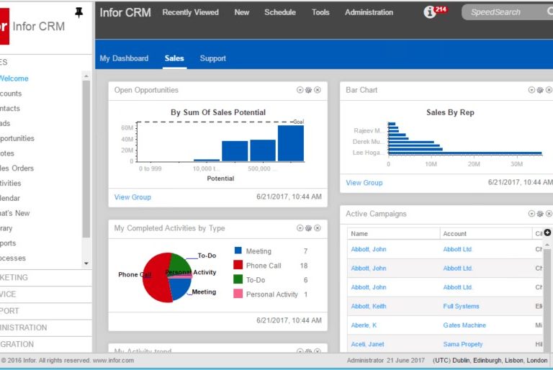
Task: Click the Administrator 21 June 2017 status text
Action: coord(386,361)
